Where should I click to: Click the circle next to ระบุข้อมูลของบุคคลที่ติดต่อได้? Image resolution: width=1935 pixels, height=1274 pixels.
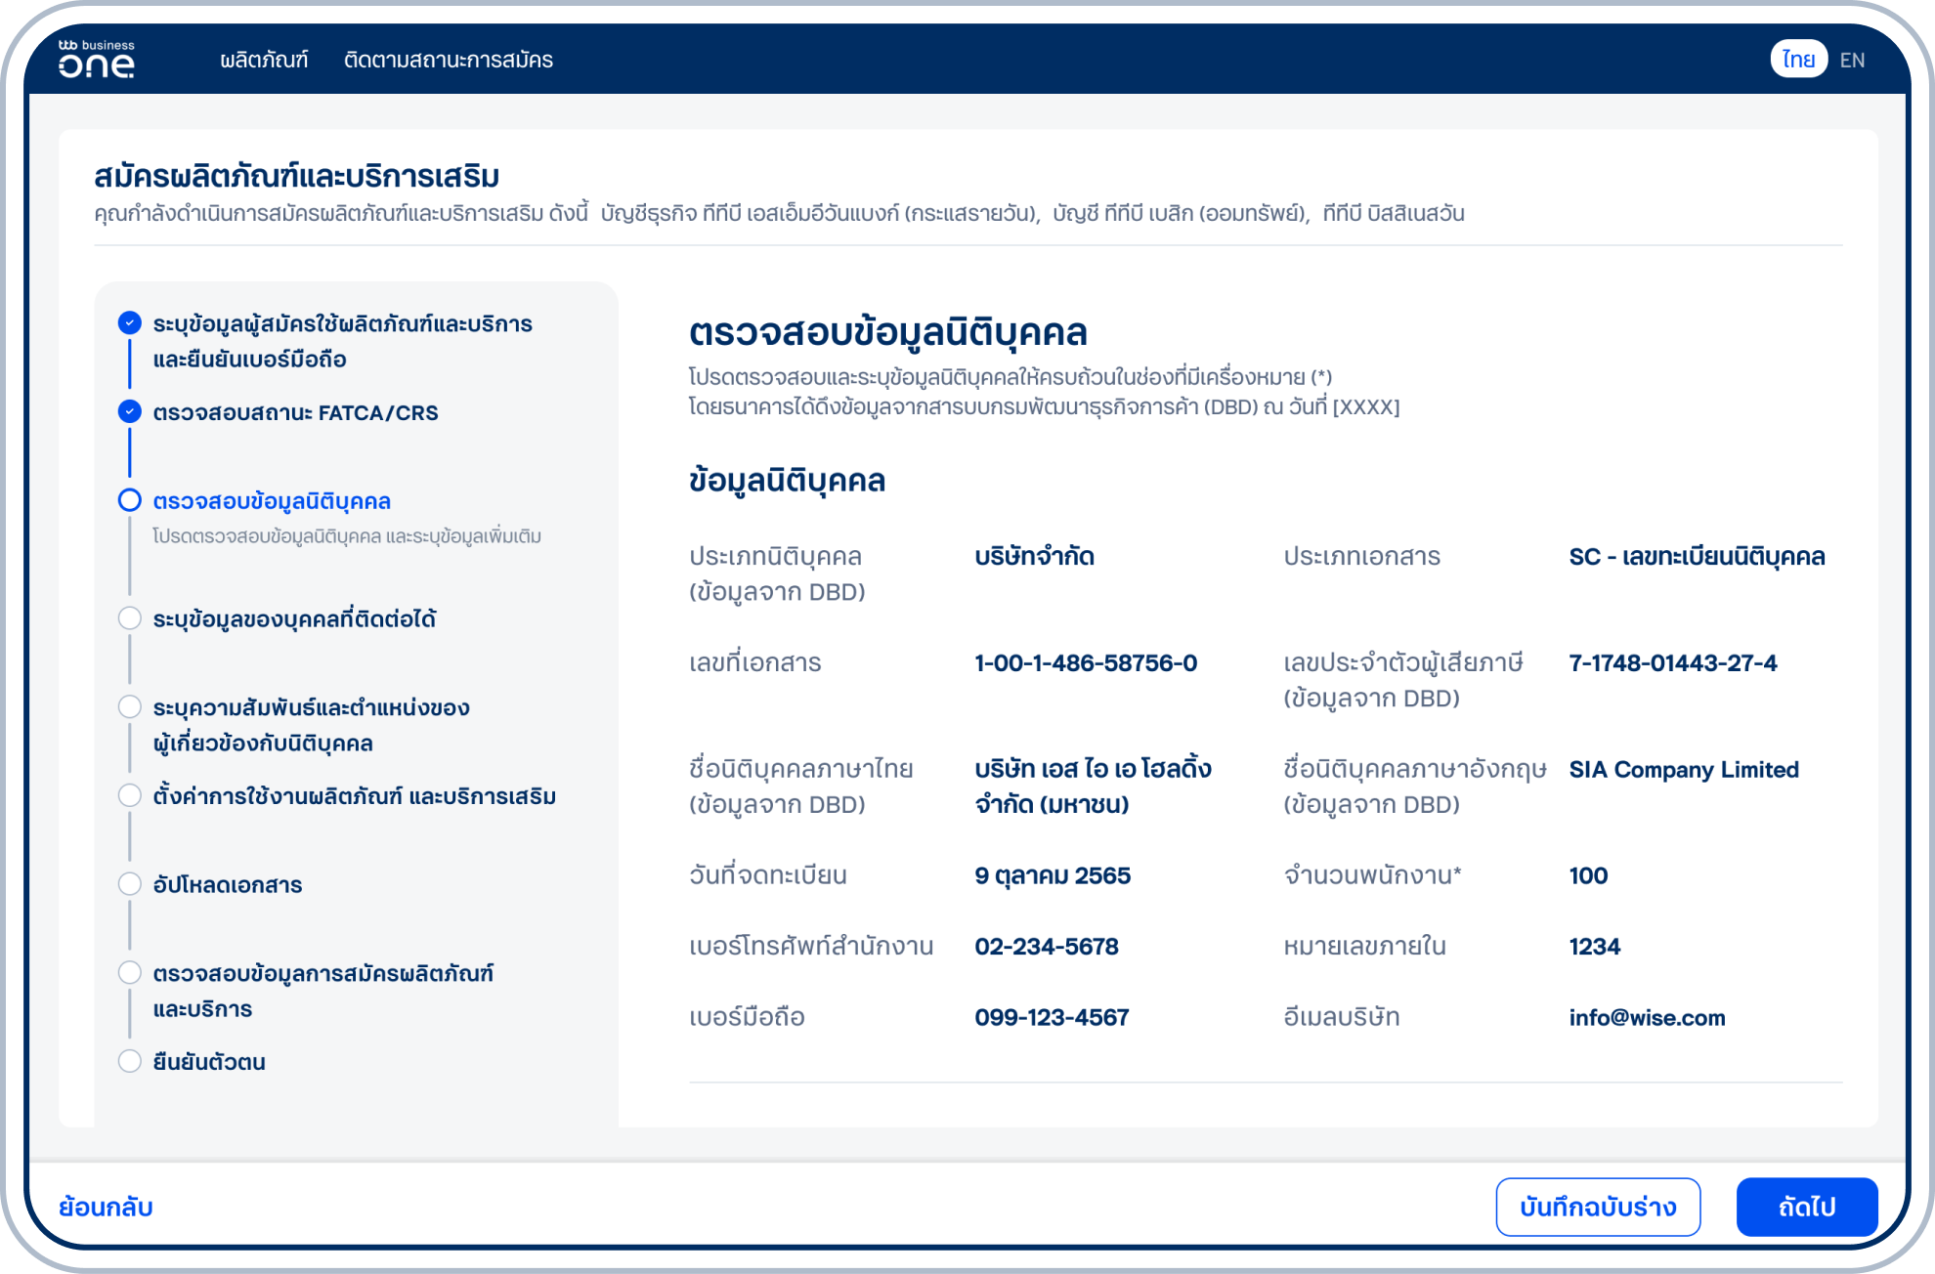pyautogui.click(x=130, y=617)
